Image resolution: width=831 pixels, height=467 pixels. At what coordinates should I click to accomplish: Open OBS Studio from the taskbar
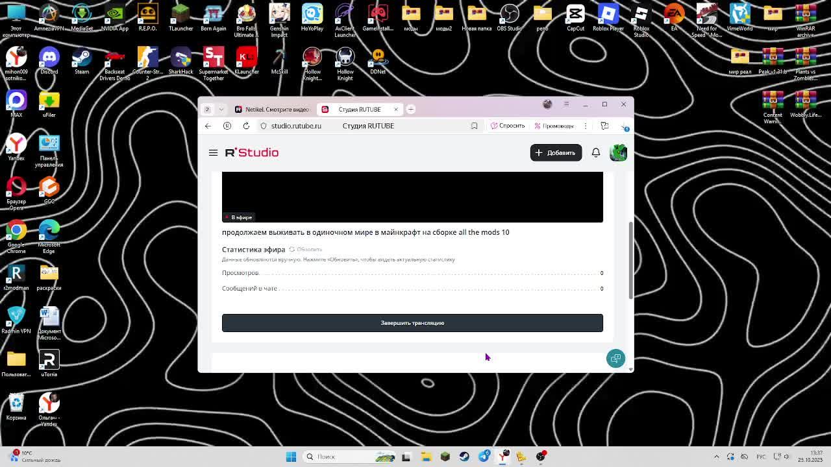[x=541, y=457]
